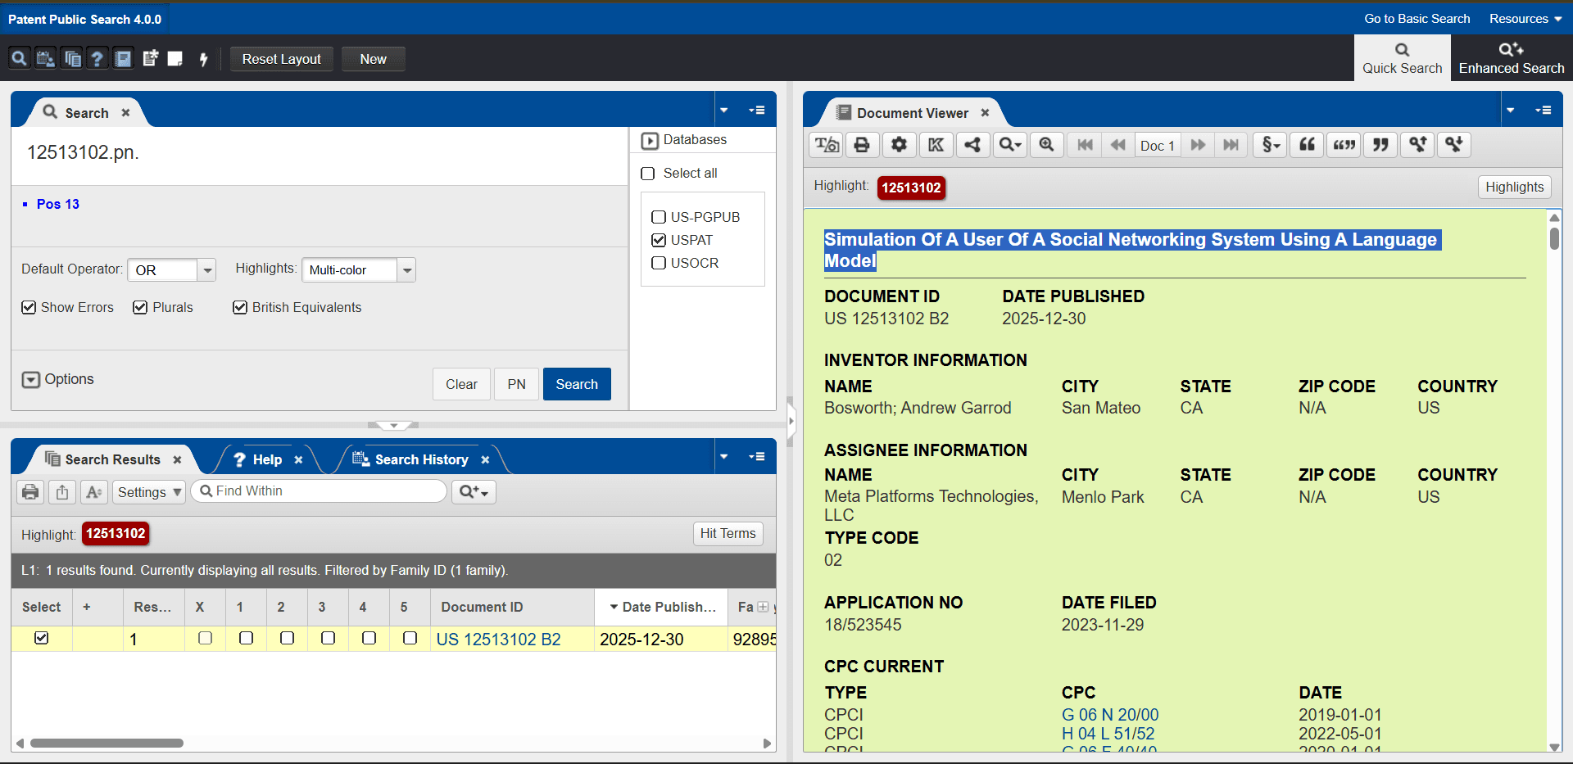Open advanced find dropdown next to Find Within
Viewport: 1573px width, 764px height.
point(474,492)
